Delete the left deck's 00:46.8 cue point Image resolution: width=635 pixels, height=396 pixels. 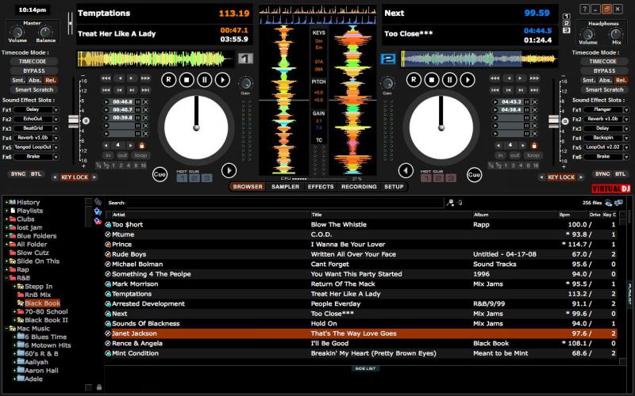(146, 102)
